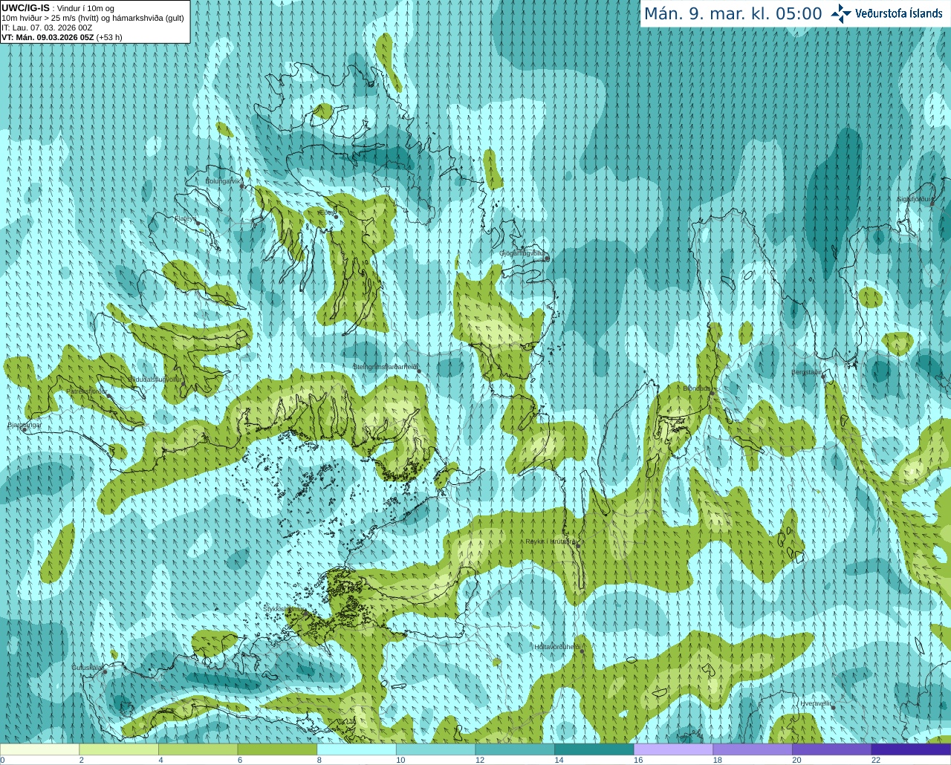Click the legend tick label '22'
This screenshot has height=765, width=951.
(876, 760)
